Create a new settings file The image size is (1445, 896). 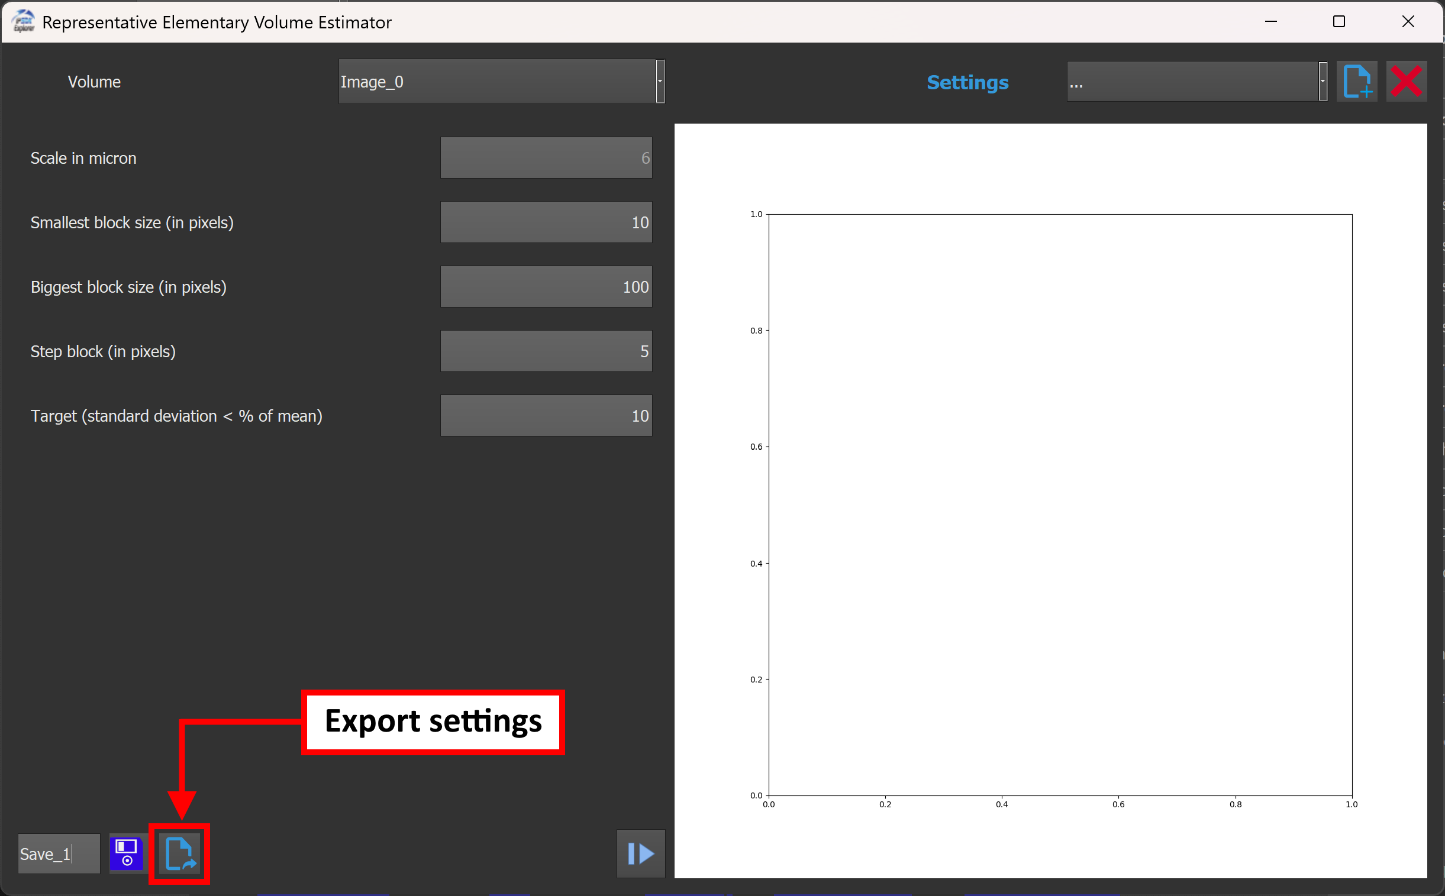(1357, 81)
